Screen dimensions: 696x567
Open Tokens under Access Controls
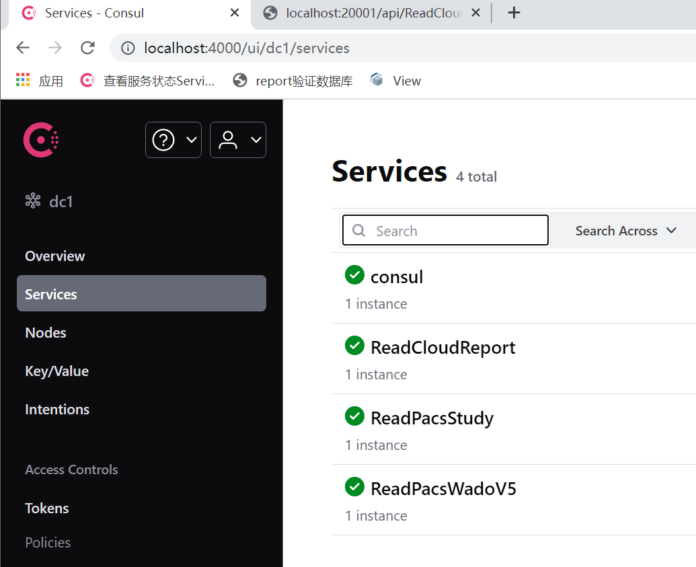[46, 508]
